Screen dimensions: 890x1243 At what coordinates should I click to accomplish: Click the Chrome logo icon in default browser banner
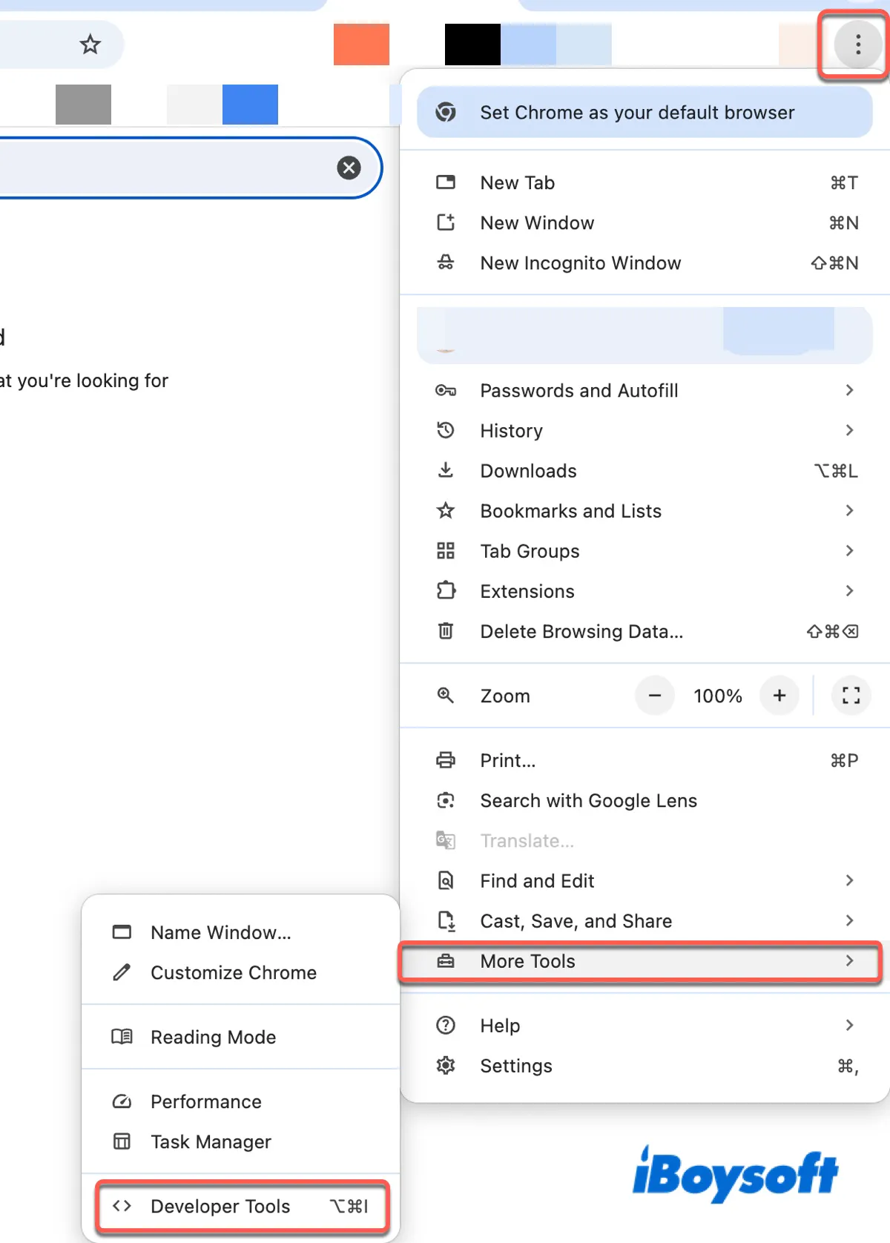(446, 112)
